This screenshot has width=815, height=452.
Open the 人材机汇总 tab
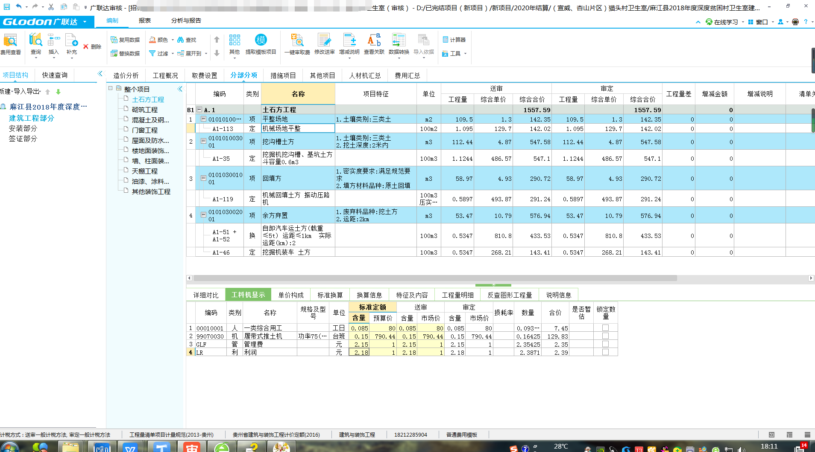(x=365, y=75)
